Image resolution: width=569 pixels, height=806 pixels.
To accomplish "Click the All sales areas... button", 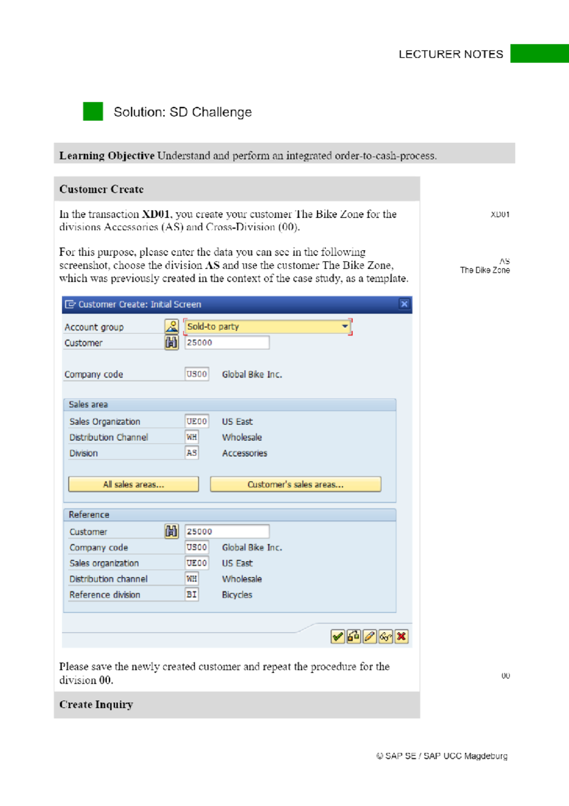I will coord(134,484).
